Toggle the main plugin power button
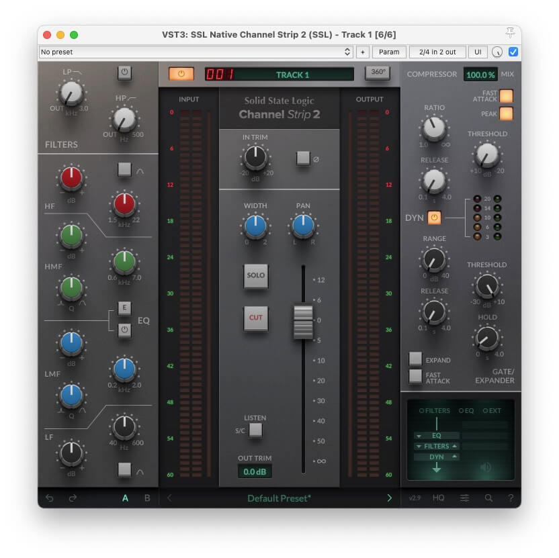Image resolution: width=559 pixels, height=558 pixels. pyautogui.click(x=180, y=74)
